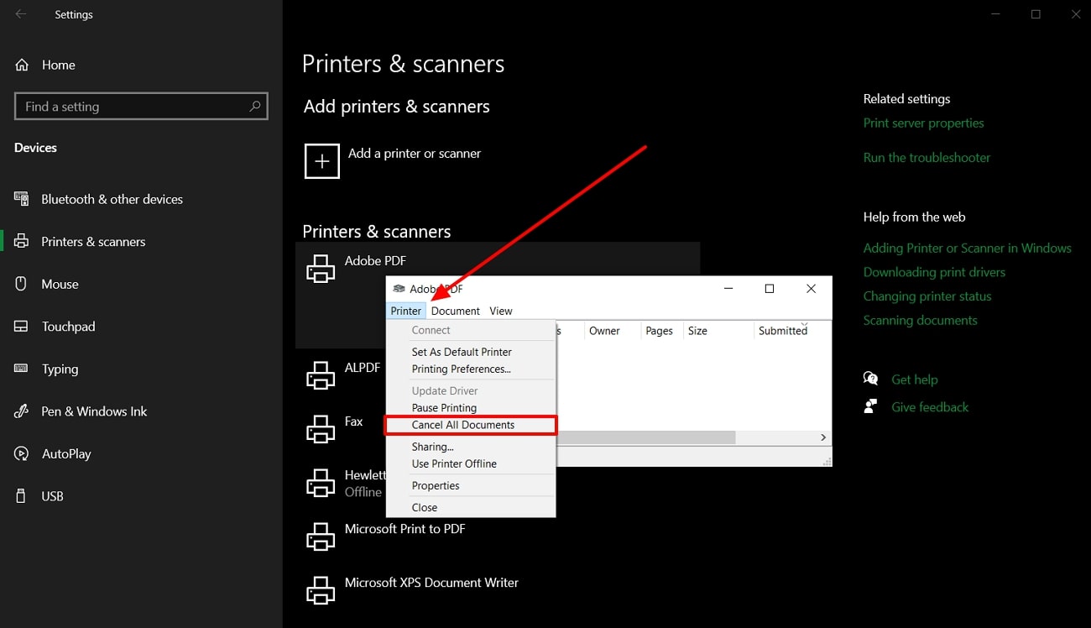Click Run the troubleshooter link
This screenshot has height=628, width=1091.
(927, 157)
